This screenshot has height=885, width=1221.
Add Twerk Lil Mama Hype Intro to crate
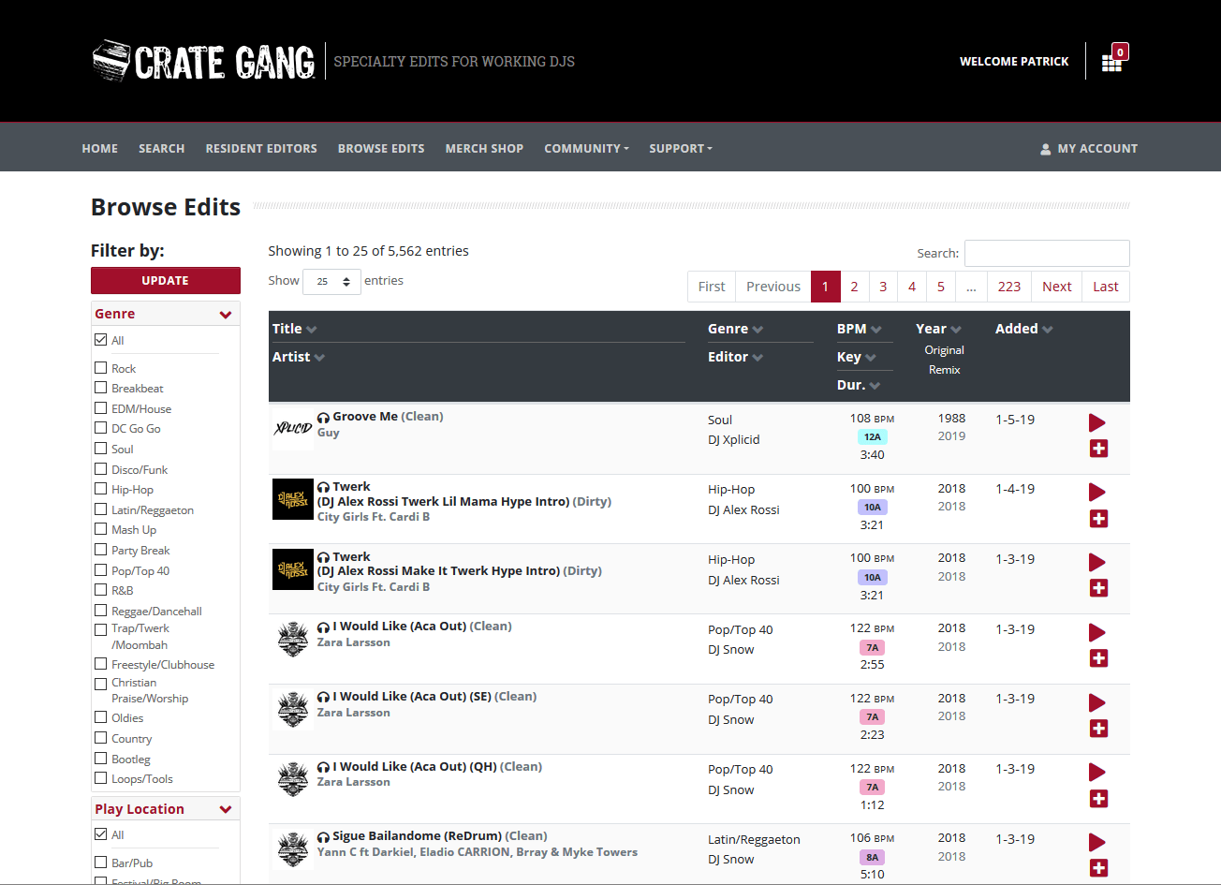pyautogui.click(x=1099, y=519)
